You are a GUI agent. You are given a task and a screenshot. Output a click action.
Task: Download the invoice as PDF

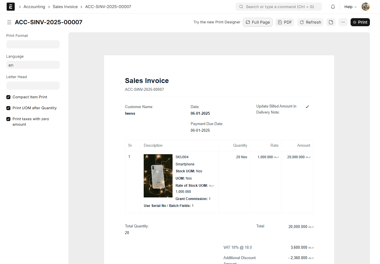pos(285,22)
